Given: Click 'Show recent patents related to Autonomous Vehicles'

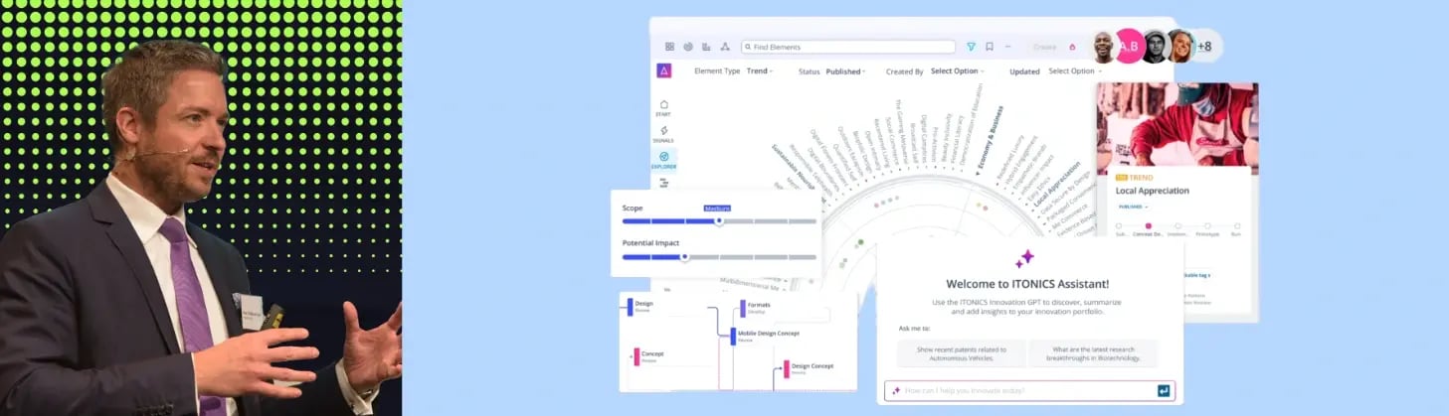Looking at the screenshot, I should pyautogui.click(x=961, y=353).
